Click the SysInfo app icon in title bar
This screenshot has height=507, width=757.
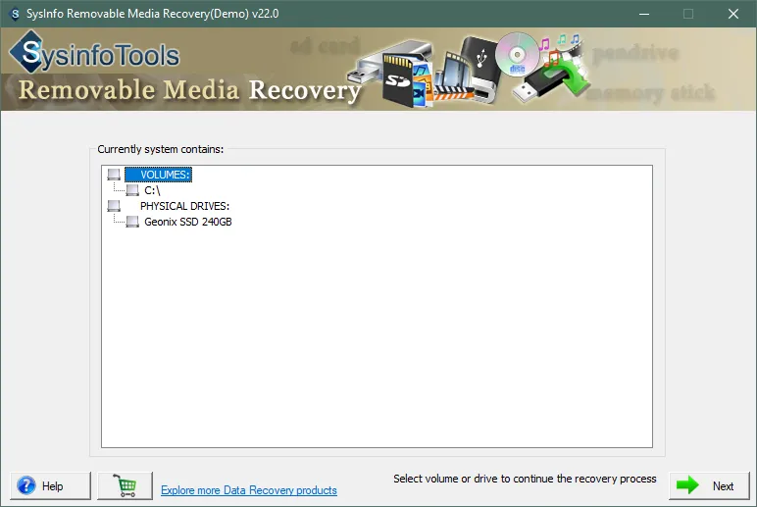(x=15, y=14)
